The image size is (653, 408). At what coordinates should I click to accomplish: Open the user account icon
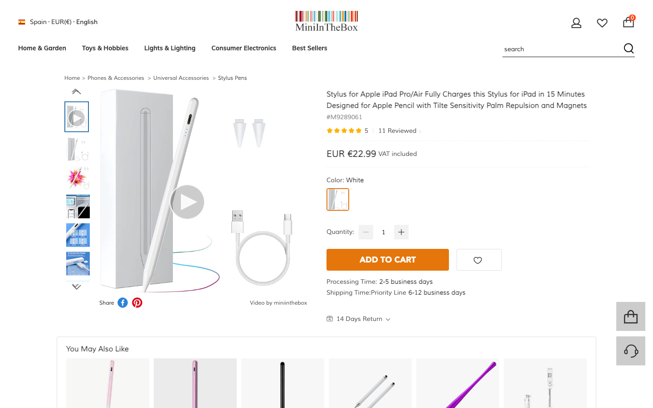576,23
